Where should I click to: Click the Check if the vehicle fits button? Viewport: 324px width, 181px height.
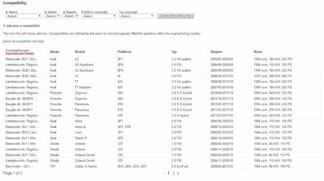[x=175, y=16]
